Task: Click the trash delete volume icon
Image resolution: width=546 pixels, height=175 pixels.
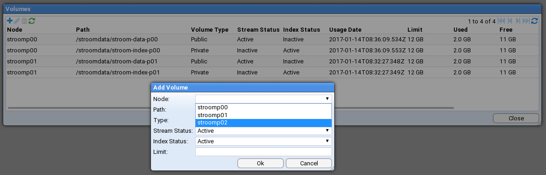Action: pos(24,21)
